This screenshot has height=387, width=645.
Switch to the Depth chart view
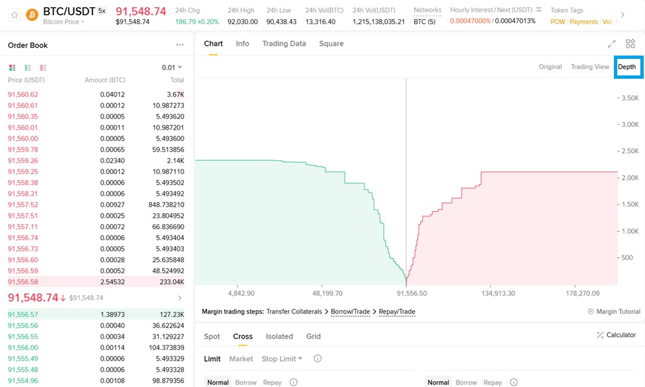tap(627, 67)
